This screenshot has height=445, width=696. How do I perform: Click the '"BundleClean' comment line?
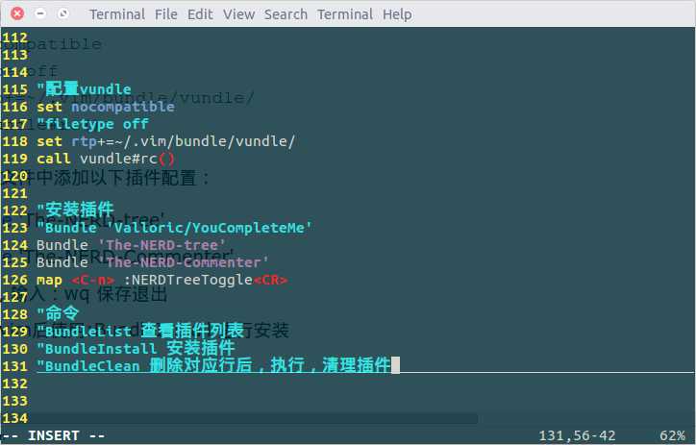(213, 366)
